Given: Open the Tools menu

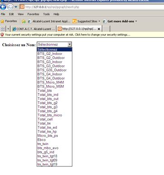Looking at the screenshot, I should (47, 14).
